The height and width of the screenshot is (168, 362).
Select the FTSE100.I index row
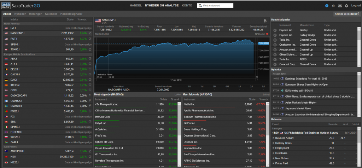47,132
